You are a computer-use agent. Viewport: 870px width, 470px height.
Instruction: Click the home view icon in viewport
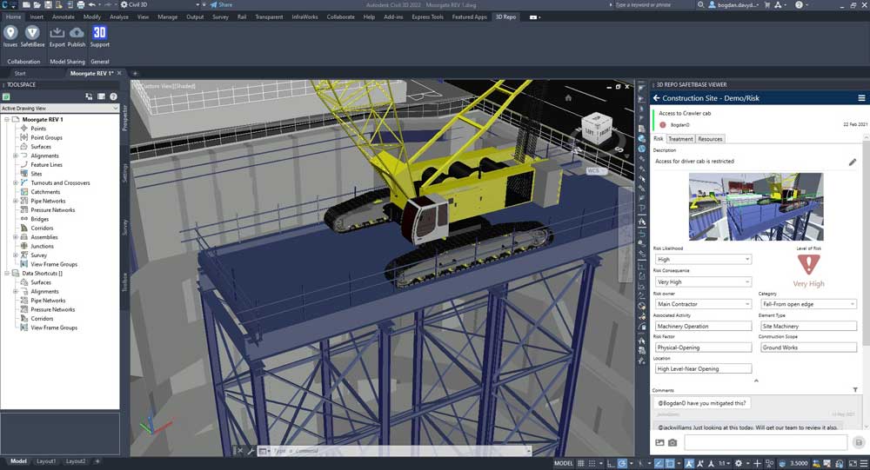pos(568,98)
